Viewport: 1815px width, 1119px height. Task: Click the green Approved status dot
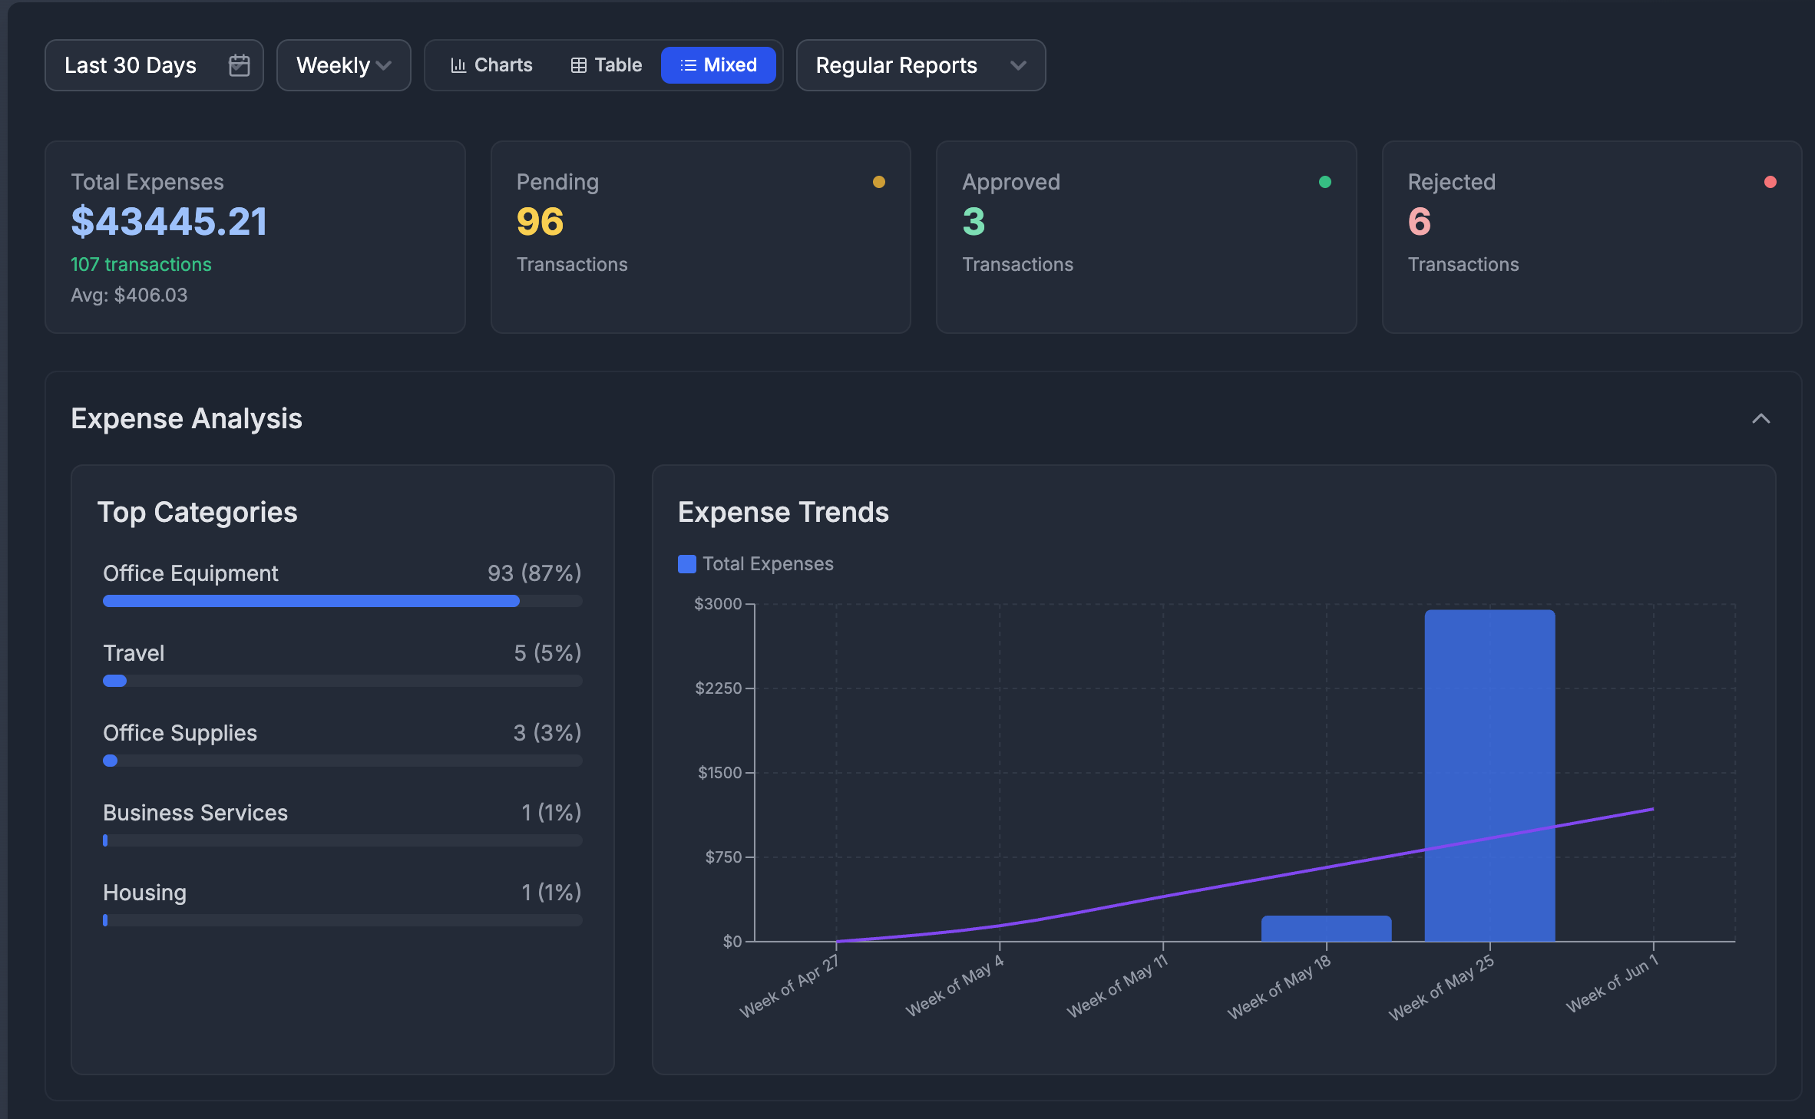[1324, 182]
